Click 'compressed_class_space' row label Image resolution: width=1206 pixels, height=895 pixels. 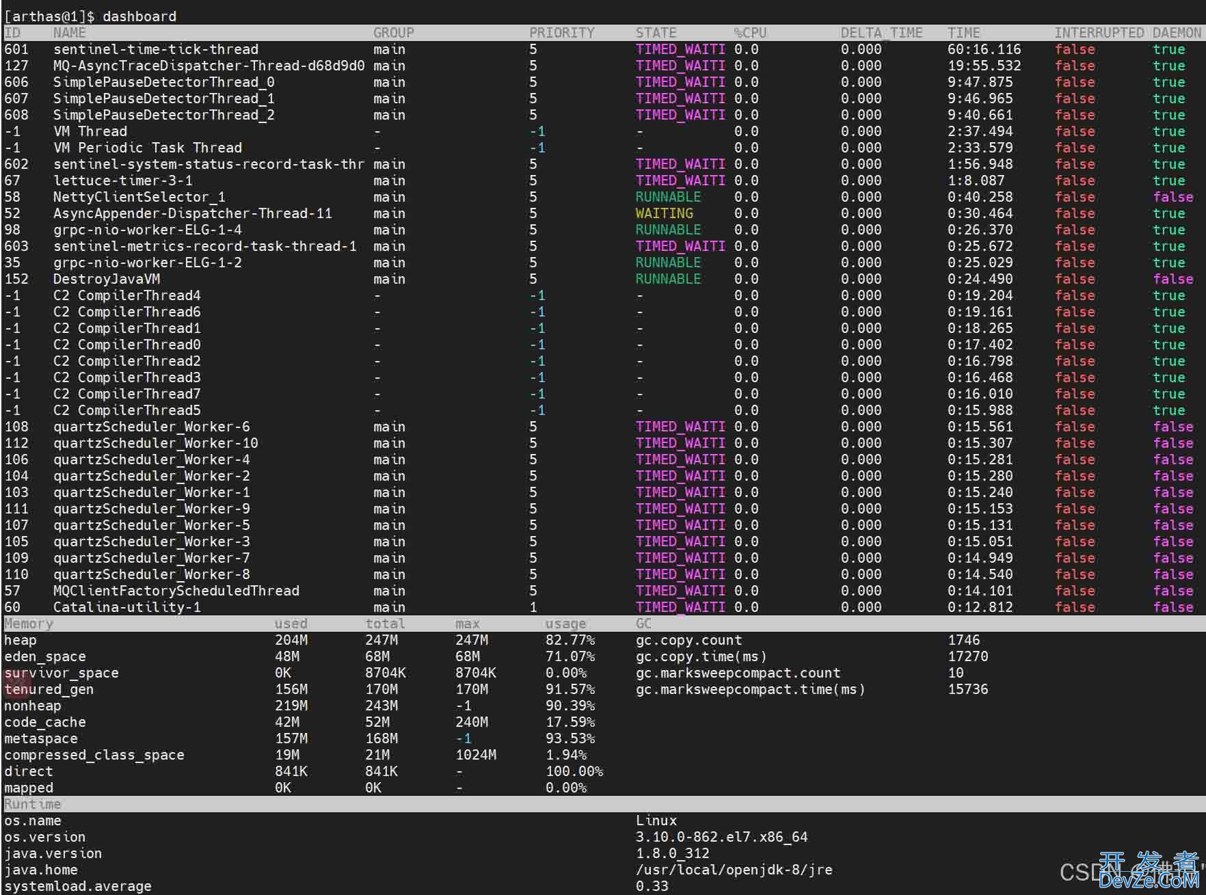94,755
